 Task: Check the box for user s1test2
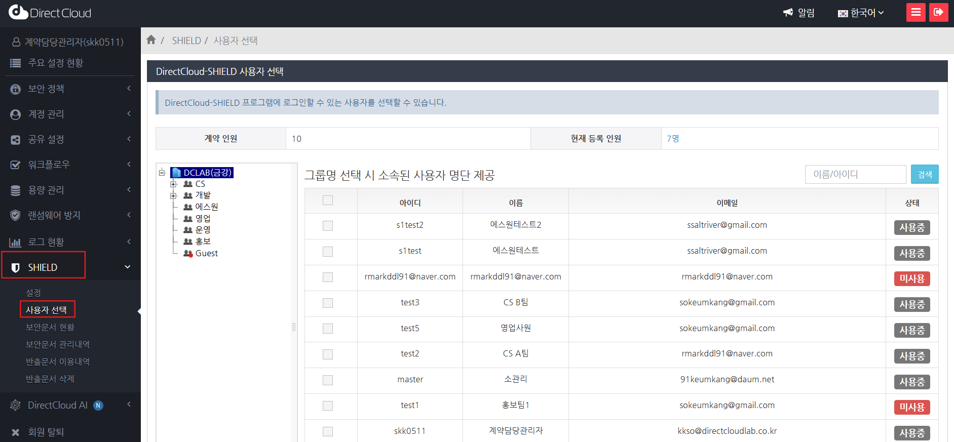tap(328, 226)
